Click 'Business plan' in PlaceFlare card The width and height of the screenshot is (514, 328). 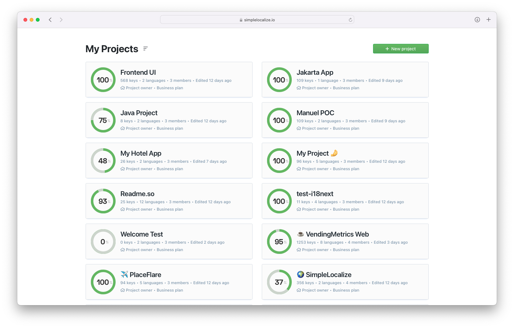[170, 290]
